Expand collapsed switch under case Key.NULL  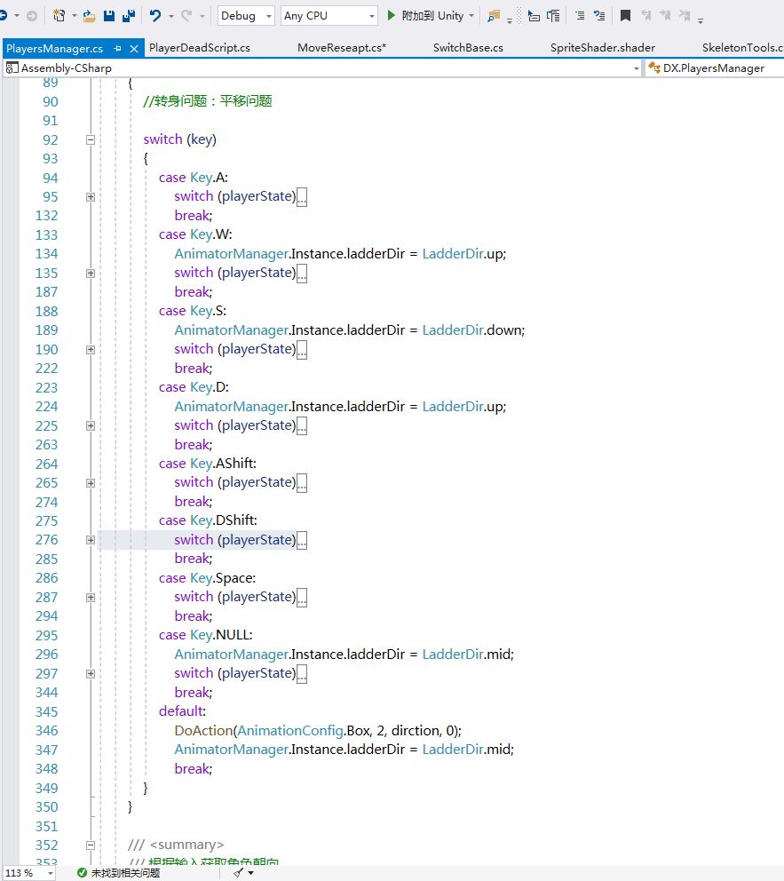point(90,673)
